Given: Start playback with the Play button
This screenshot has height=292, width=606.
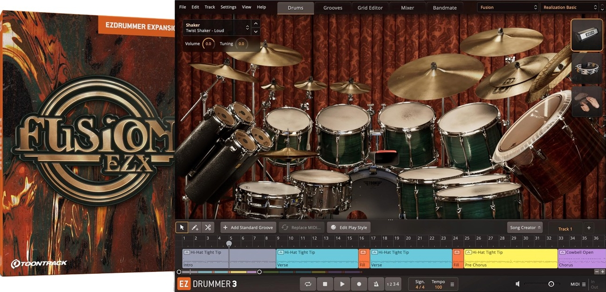Looking at the screenshot, I should click(342, 284).
